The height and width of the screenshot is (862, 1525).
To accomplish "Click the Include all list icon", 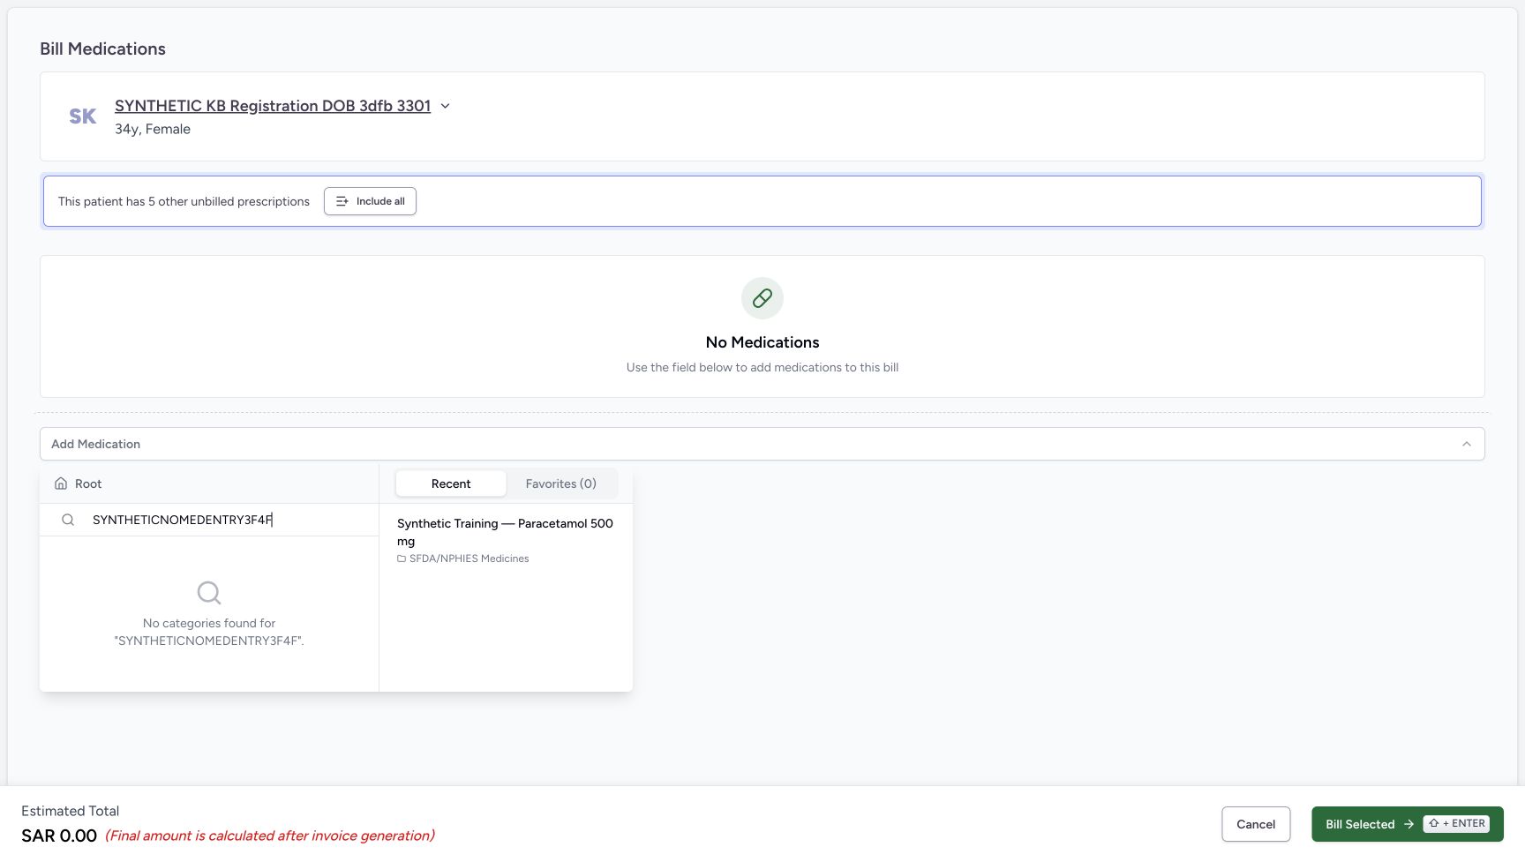I will click(342, 201).
